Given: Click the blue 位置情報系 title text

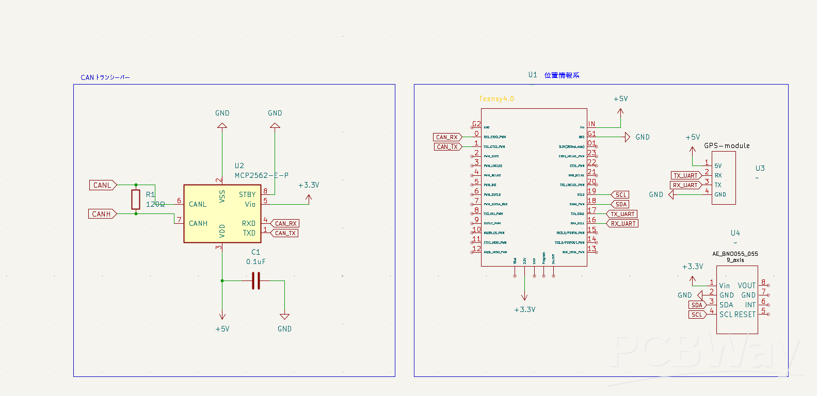Looking at the screenshot, I should pyautogui.click(x=562, y=75).
